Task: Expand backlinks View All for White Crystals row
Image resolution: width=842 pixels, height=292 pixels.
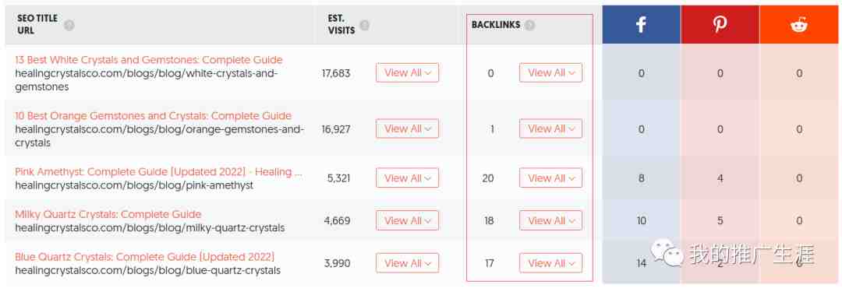Action: (x=551, y=72)
